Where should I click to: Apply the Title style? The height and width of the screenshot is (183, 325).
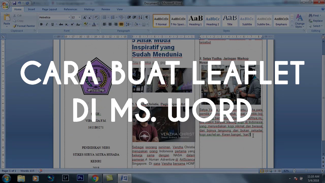click(230, 21)
